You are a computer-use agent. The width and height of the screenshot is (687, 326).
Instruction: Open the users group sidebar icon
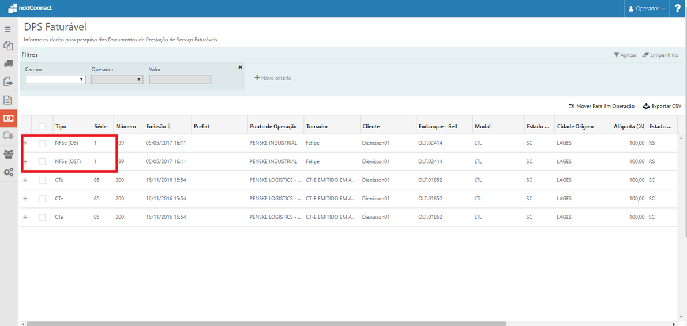(x=8, y=154)
